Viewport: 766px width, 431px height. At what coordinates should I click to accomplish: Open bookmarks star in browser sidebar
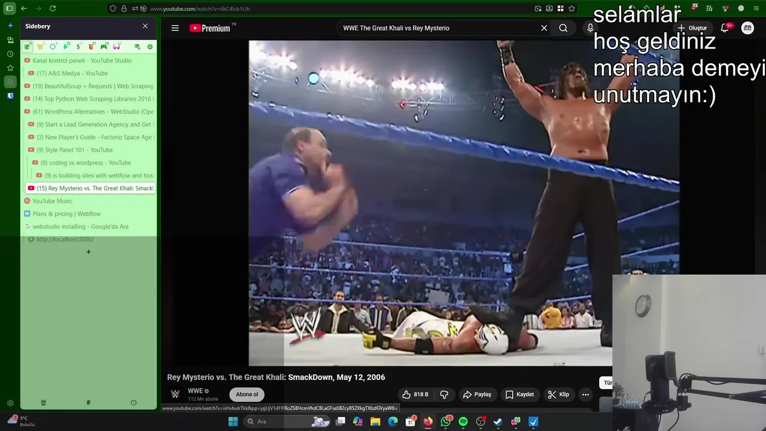[10, 68]
